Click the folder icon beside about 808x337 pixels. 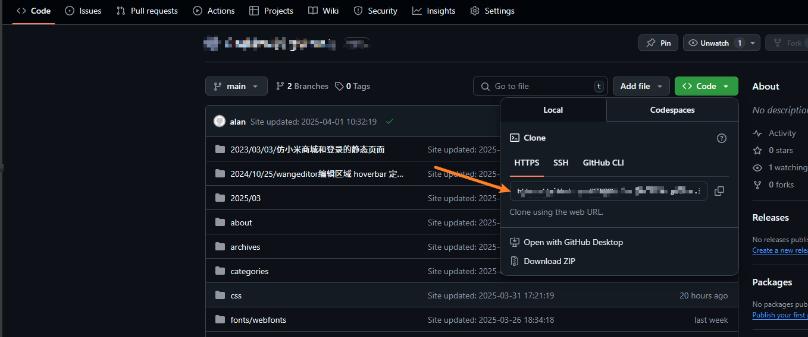click(x=220, y=222)
